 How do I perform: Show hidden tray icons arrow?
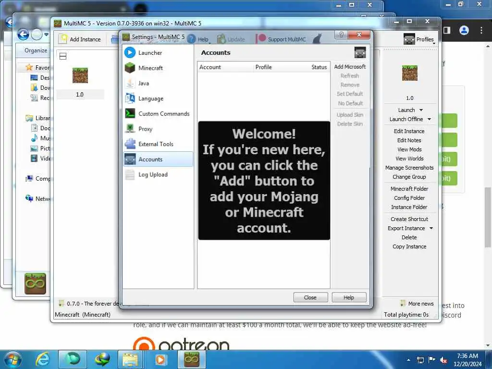[408, 360]
